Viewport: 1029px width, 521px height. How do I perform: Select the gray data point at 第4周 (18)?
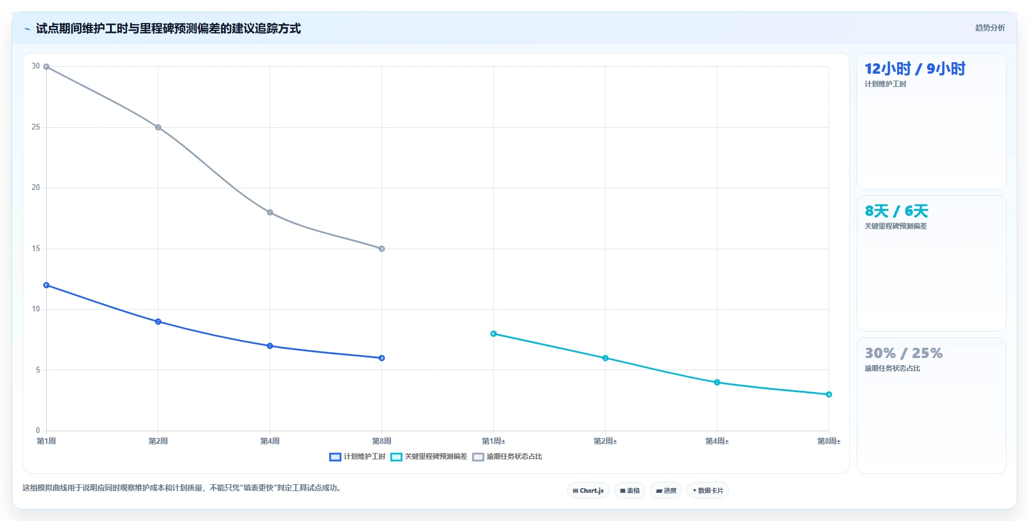coord(270,212)
